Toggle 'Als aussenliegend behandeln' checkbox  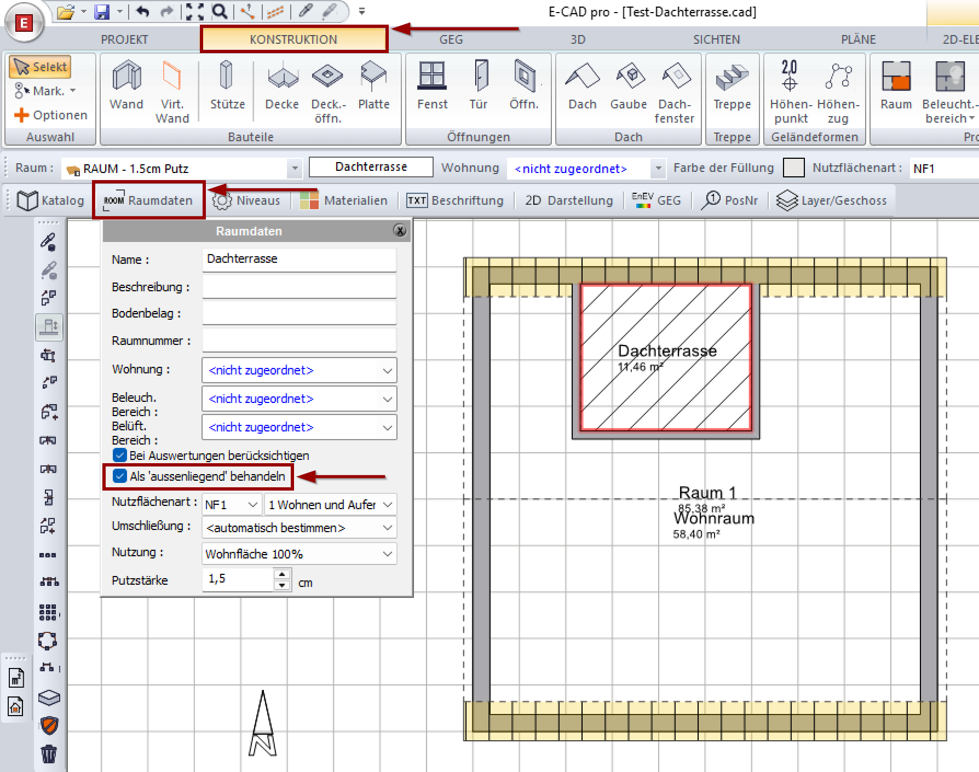coord(120,476)
